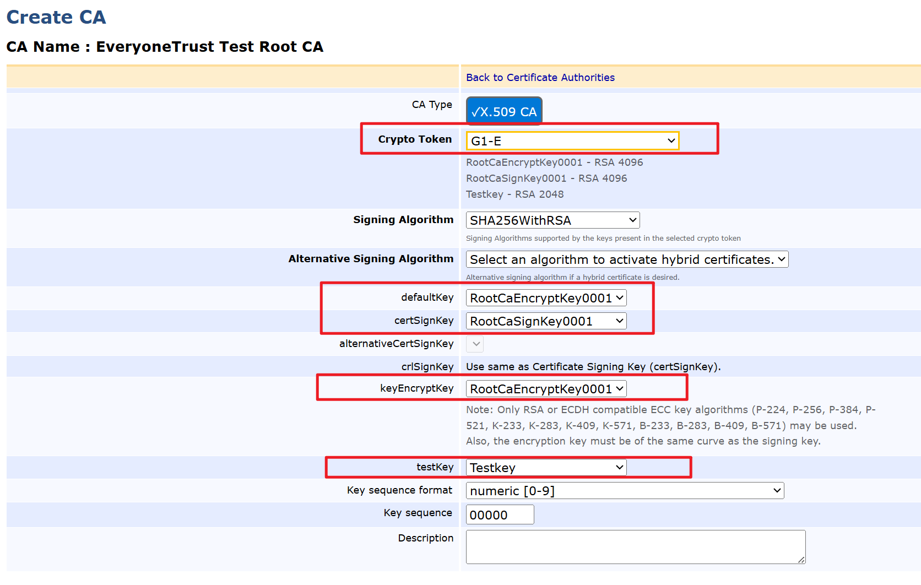Click the RootCaSignKey0001 - RSA 4096 entry
921x585 pixels.
[546, 178]
